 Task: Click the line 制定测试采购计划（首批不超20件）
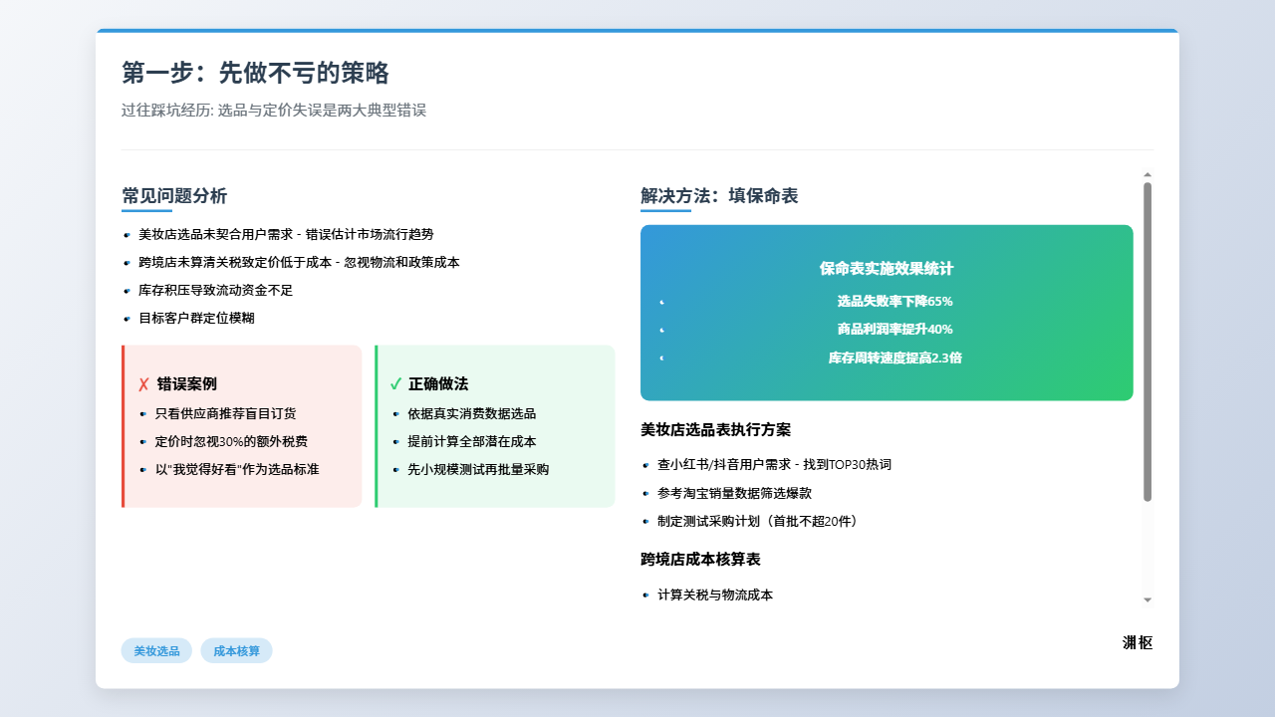757,522
